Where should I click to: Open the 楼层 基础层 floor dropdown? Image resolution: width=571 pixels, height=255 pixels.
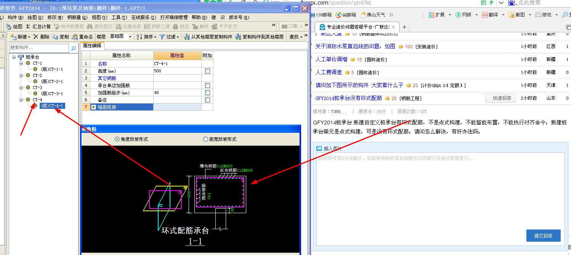[130, 37]
